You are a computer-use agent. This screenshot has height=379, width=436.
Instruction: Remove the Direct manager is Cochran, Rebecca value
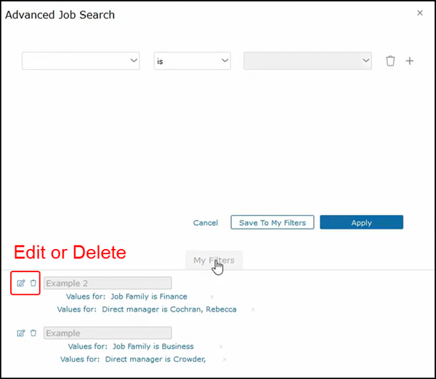pos(253,310)
